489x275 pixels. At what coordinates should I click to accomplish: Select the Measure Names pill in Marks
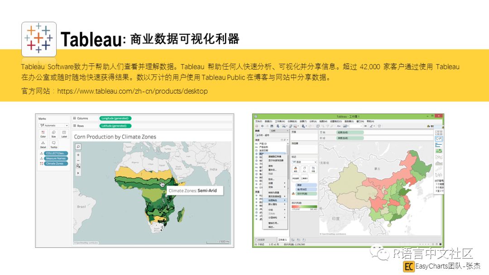tap(56, 158)
